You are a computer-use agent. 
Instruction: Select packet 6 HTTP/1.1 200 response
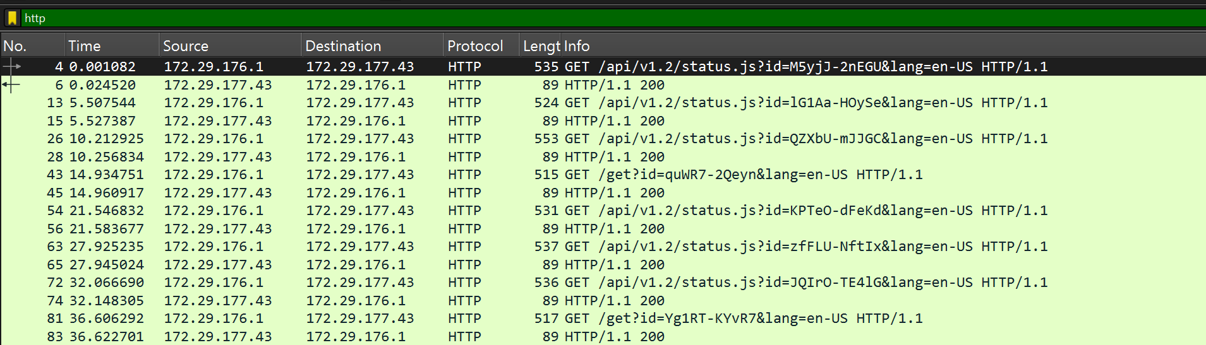click(x=614, y=85)
